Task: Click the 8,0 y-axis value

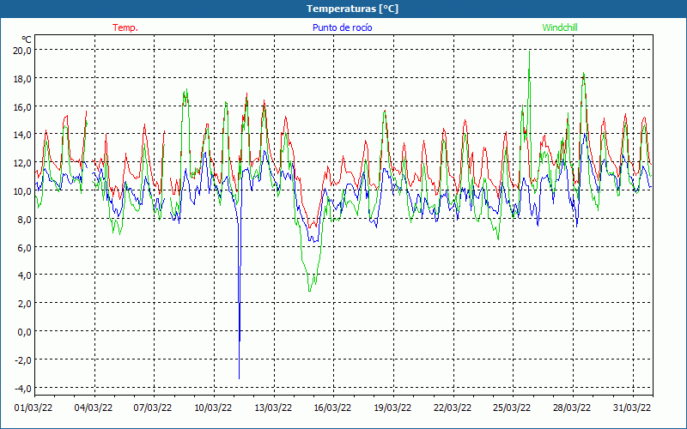Action: pos(25,220)
